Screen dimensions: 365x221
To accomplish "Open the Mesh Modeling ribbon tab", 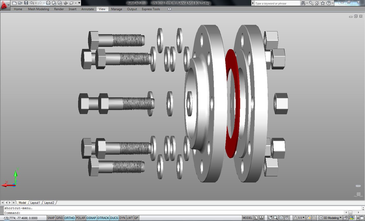I will click(39, 9).
